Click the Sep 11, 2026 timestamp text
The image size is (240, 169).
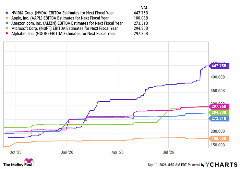coord(167,165)
